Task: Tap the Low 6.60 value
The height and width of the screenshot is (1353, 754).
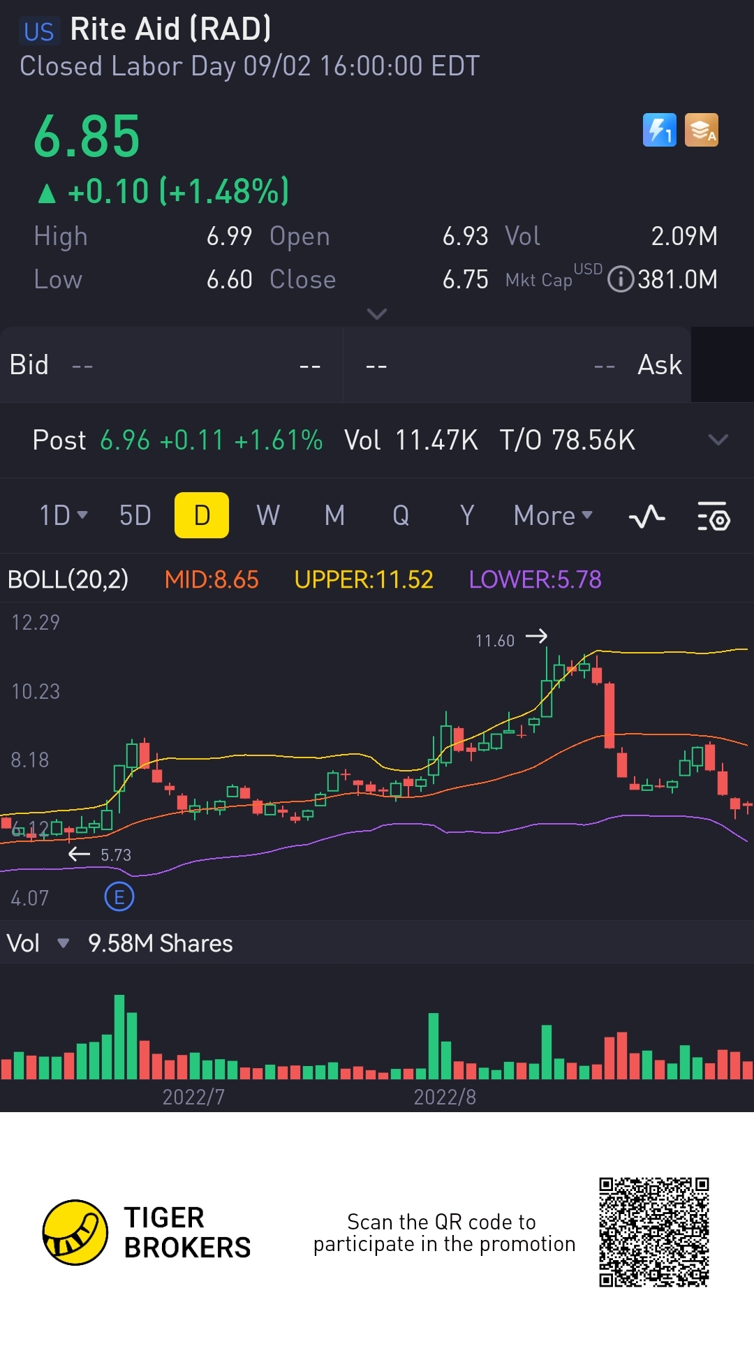Action: pos(229,279)
